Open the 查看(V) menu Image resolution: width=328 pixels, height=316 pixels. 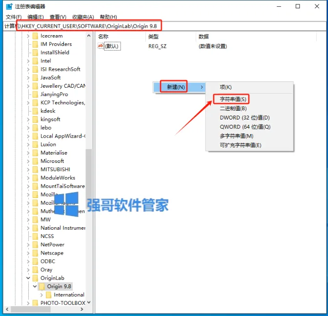(58, 17)
